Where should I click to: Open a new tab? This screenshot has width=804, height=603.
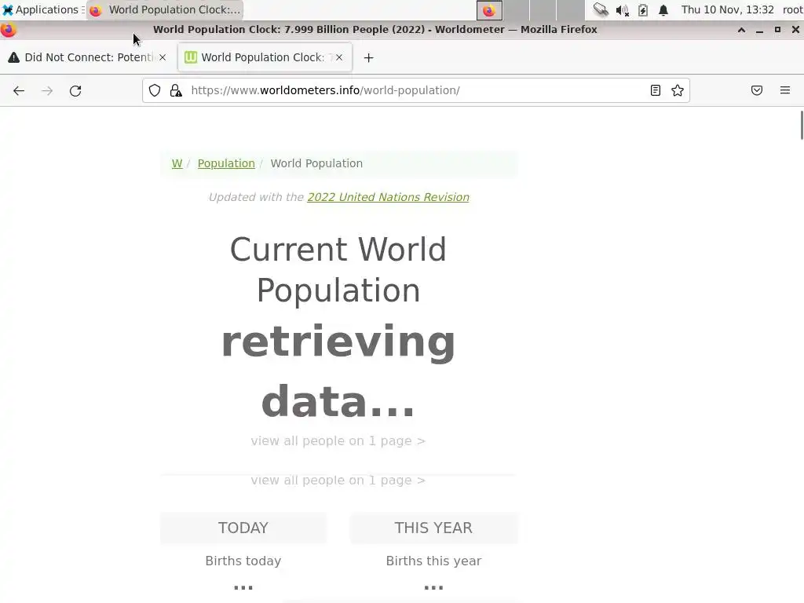pyautogui.click(x=369, y=58)
